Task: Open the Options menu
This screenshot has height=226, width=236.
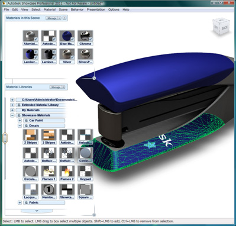Action: click(x=114, y=9)
